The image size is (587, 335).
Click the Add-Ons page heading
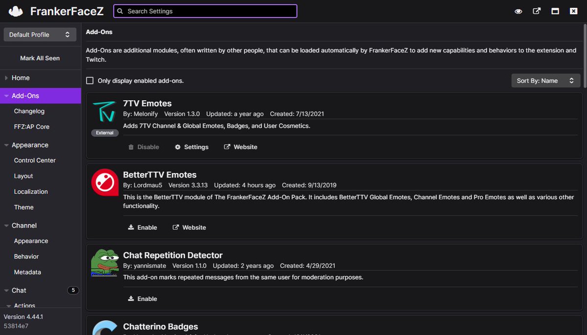click(x=99, y=32)
